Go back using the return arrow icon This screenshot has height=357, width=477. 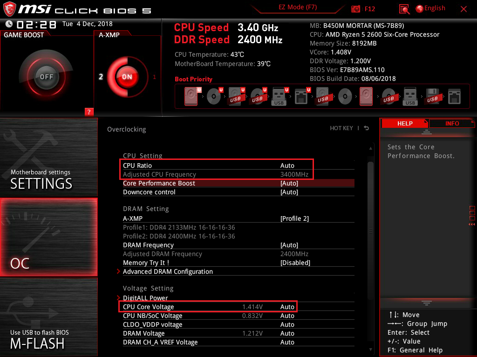367,128
